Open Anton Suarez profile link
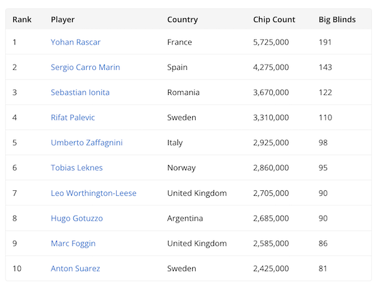Image resolution: width=379 pixels, height=287 pixels. tap(75, 269)
